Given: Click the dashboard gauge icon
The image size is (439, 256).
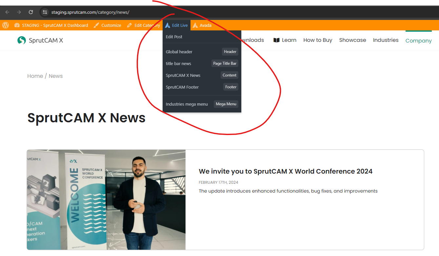Looking at the screenshot, I should 17,25.
